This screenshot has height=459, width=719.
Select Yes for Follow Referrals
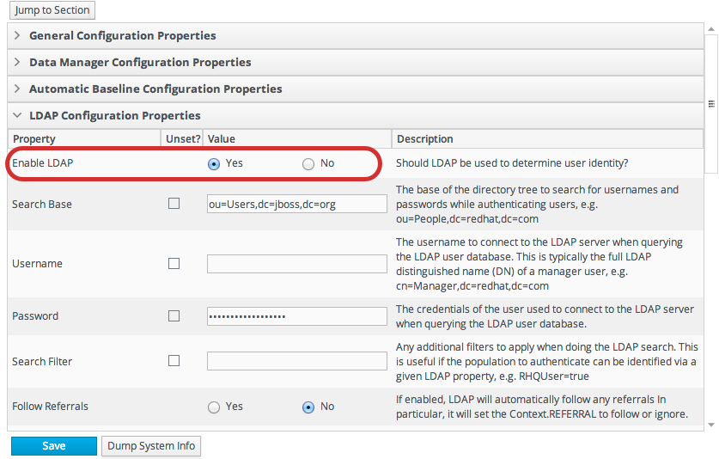[214, 407]
